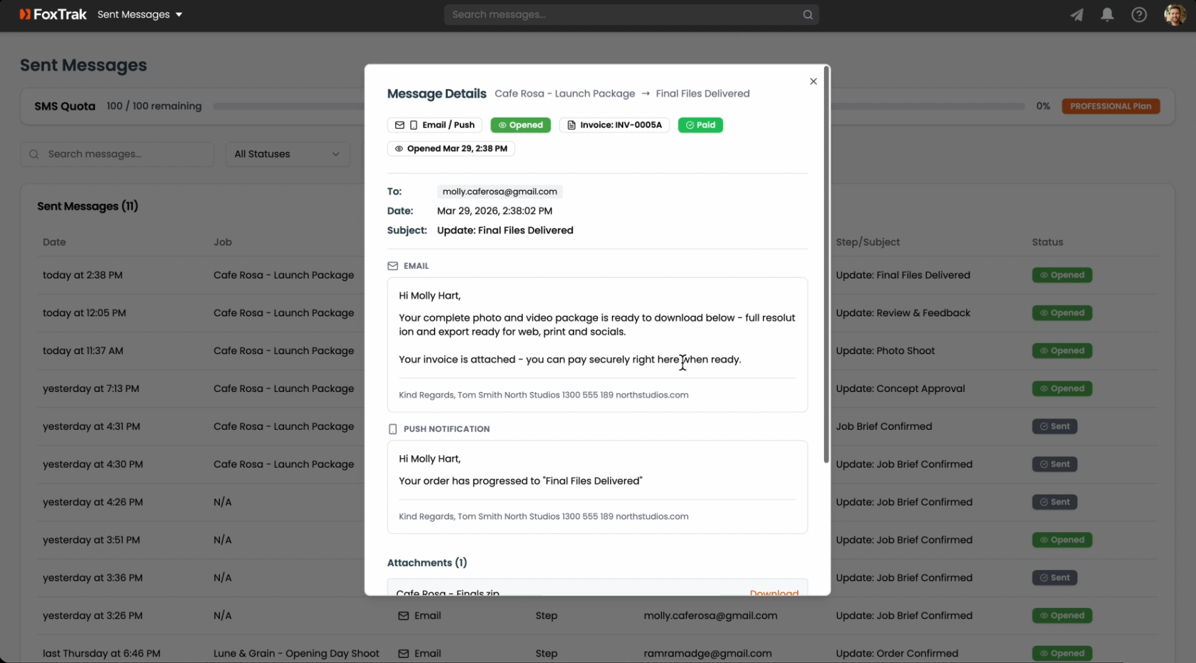Image resolution: width=1196 pixels, height=663 pixels.
Task: Close the Message Details dialog
Action: (813, 81)
